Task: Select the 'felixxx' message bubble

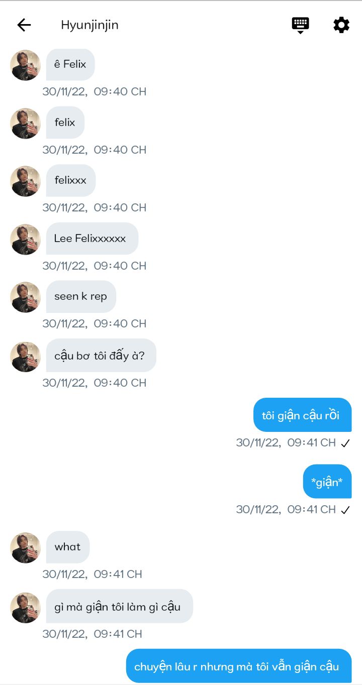Action: tap(71, 180)
